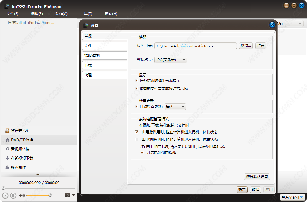Open 铃声制作 ringtone maker
The width and height of the screenshot is (307, 202).
click(18, 167)
